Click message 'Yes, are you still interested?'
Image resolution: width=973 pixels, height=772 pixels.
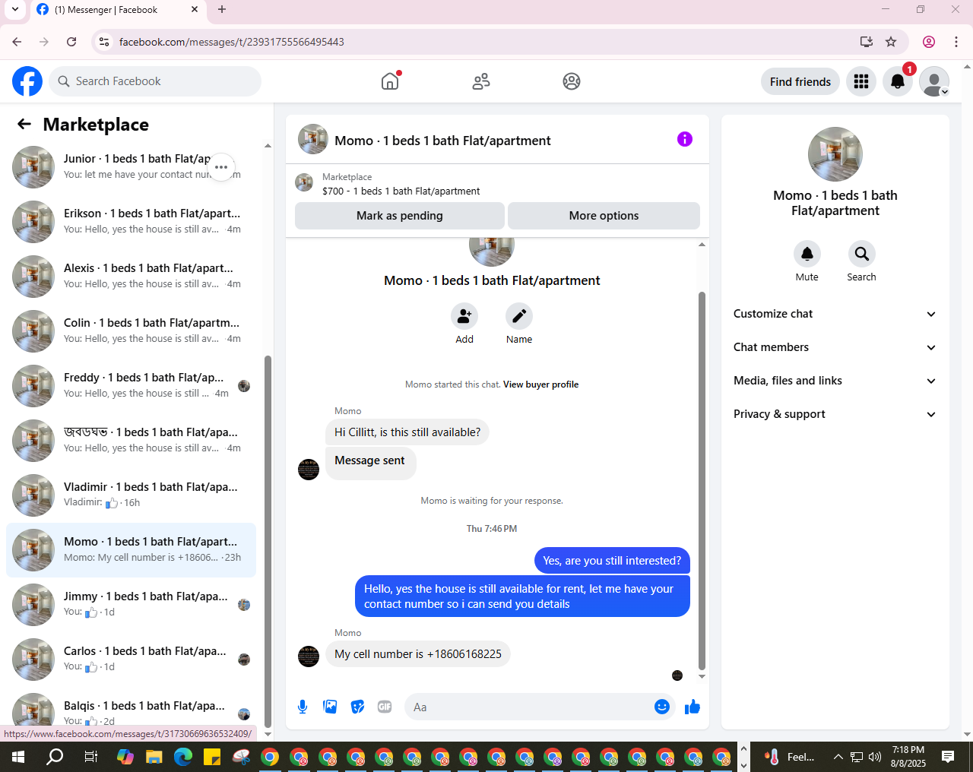point(612,561)
